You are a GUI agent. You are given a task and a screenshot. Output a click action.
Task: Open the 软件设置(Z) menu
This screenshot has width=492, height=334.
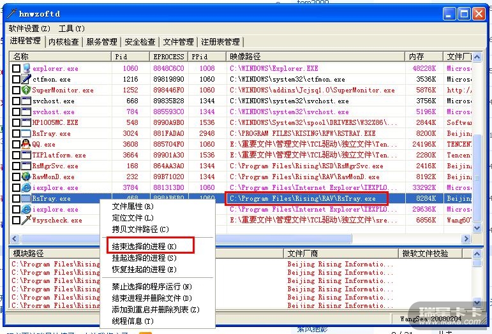click(x=29, y=29)
